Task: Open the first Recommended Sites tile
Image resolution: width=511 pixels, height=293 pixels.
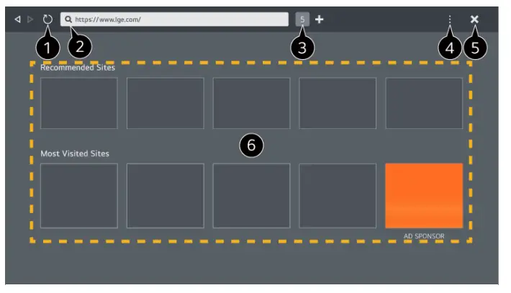Action: coord(79,103)
